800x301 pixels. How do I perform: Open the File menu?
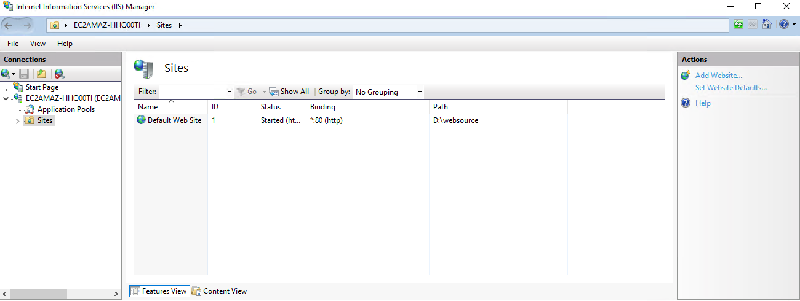pyautogui.click(x=13, y=44)
